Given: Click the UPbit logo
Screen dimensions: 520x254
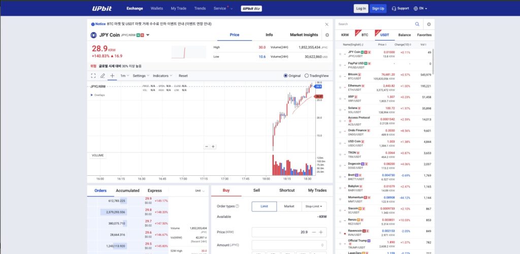Looking at the screenshot, I should coord(101,8).
